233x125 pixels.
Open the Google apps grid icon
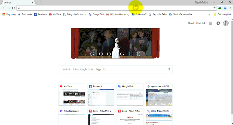coord(210,23)
